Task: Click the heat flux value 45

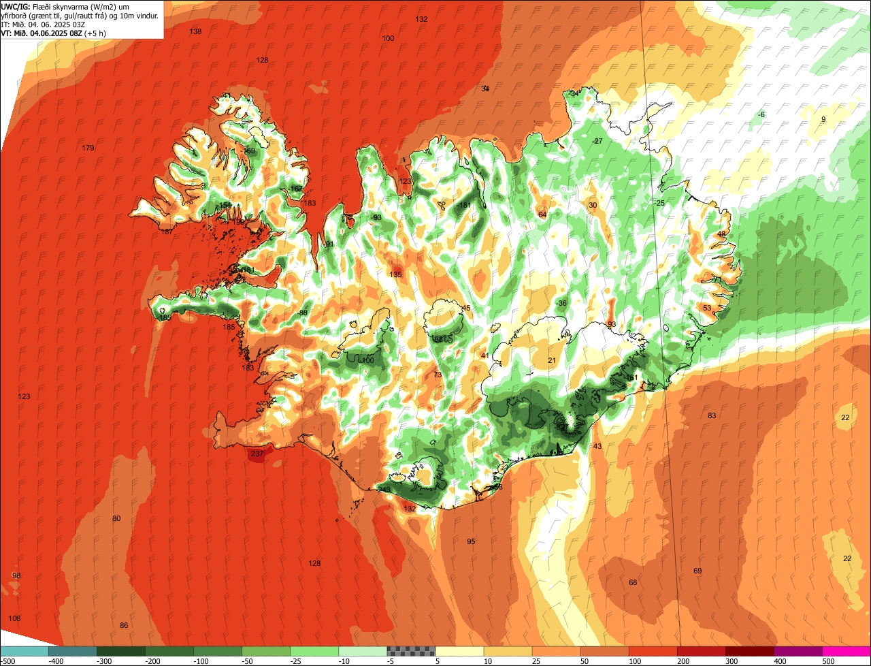Action: pos(466,308)
